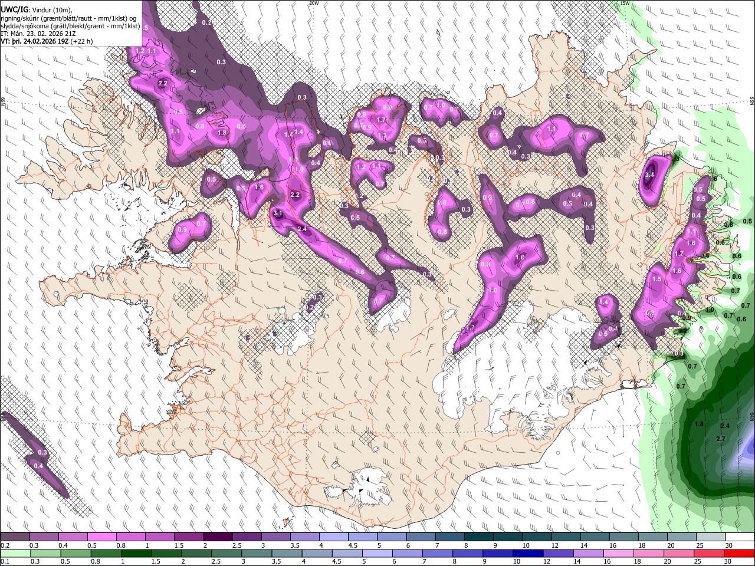Screen dimensions: 755x566
Task: Pick the light gray snow-scale swatch at 25
Action: 711,537
